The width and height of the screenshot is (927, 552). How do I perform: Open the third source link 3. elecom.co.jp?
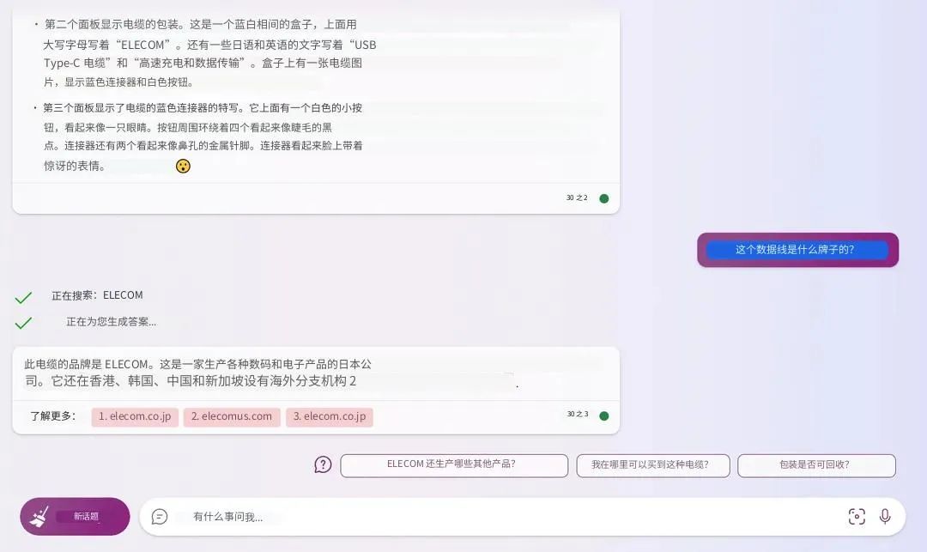click(x=330, y=416)
